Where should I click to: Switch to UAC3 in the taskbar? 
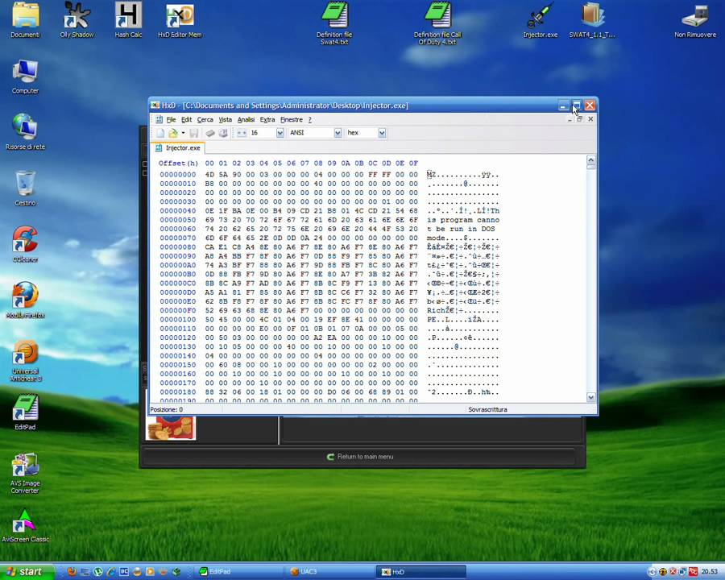[329, 572]
